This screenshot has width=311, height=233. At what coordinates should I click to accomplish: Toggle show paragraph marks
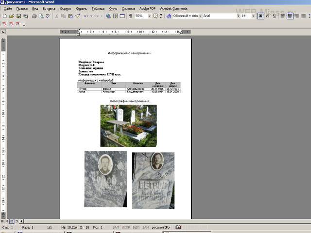point(130,16)
